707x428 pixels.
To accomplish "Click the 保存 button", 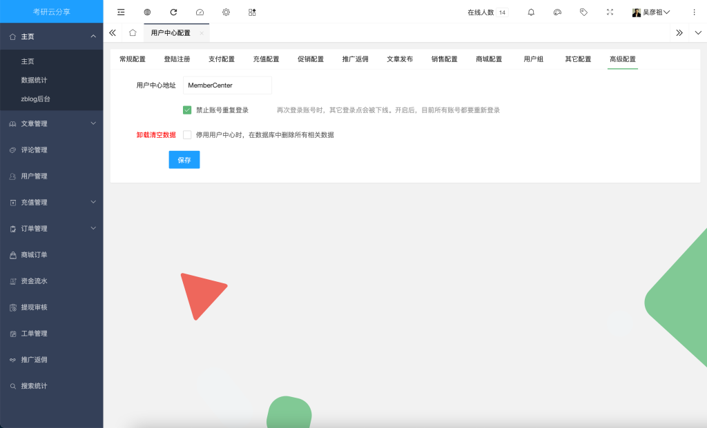I will (184, 159).
